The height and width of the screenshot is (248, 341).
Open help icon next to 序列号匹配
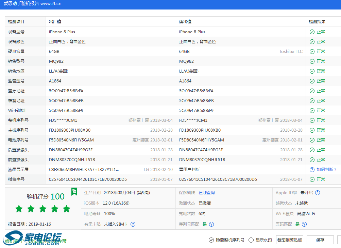[211, 224]
